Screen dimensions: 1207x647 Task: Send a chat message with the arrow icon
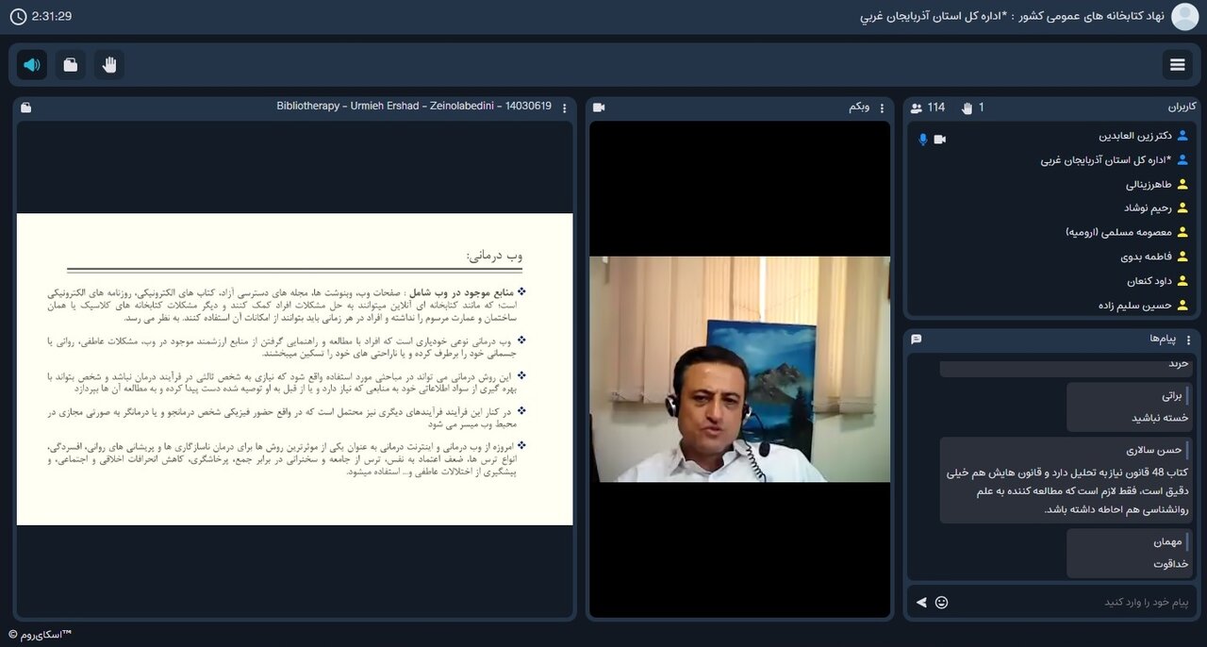tap(921, 602)
